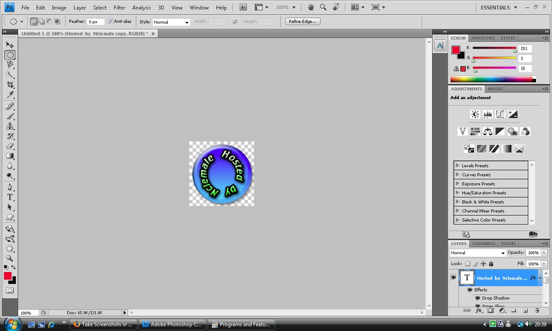Toggle the Anti-alias checkbox
The width and height of the screenshot is (552, 331).
[x=110, y=22]
